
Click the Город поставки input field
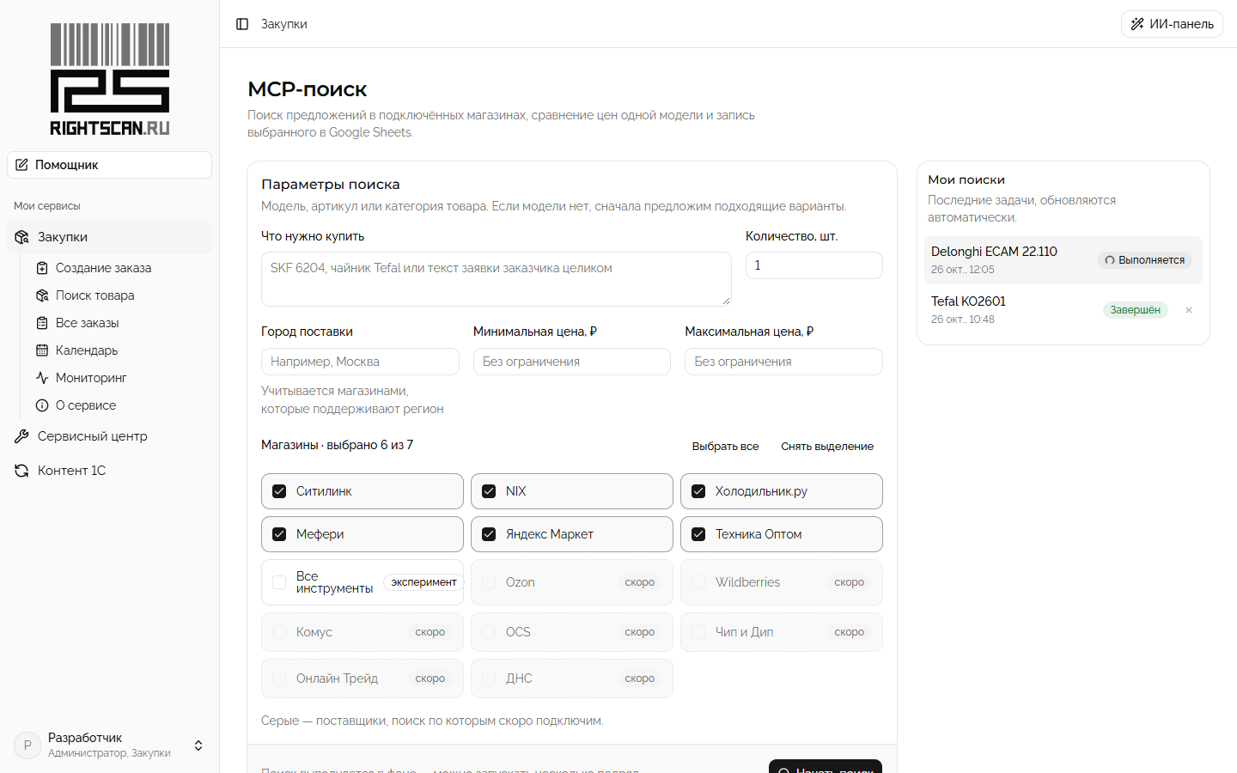(360, 362)
